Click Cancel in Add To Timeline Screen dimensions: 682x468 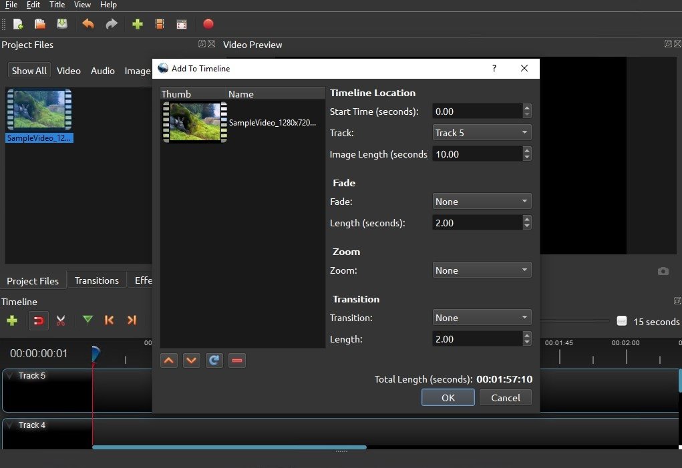click(506, 398)
